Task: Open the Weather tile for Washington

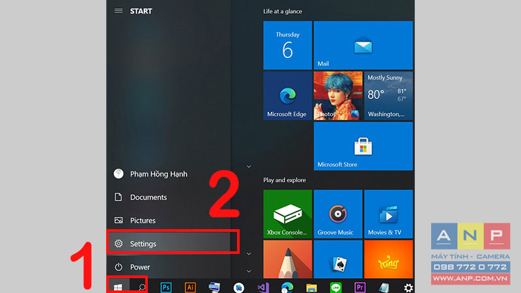Action: coord(388,96)
